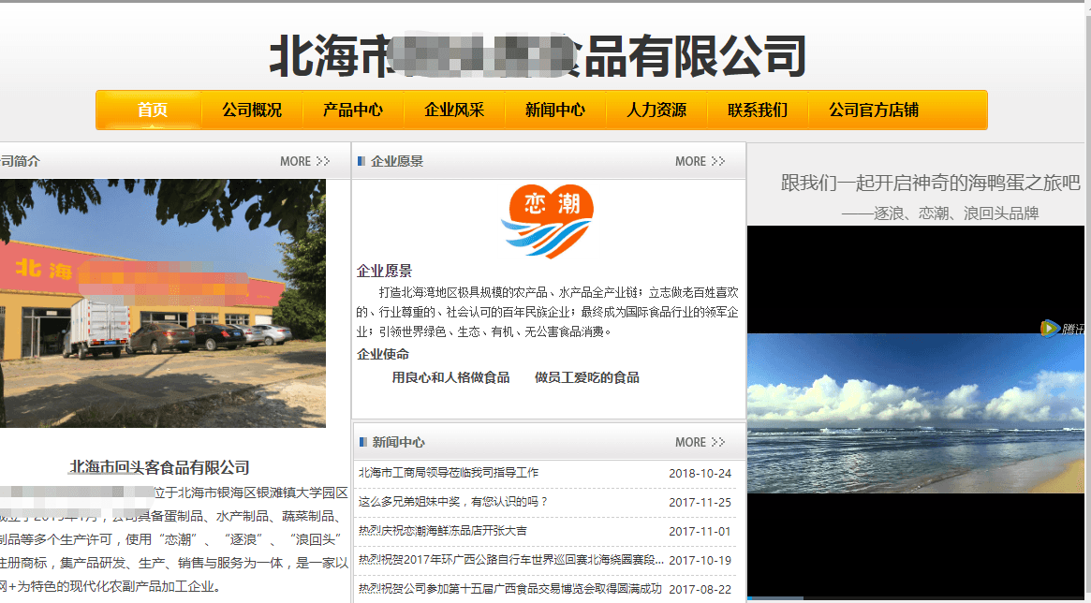Click the blue marker icon beside 企业愿景

361,161
